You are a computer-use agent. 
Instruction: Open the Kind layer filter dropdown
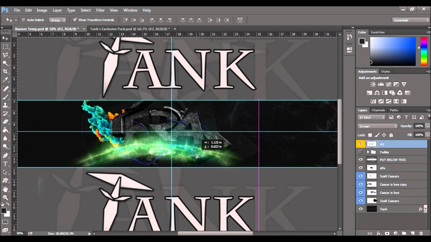point(372,117)
